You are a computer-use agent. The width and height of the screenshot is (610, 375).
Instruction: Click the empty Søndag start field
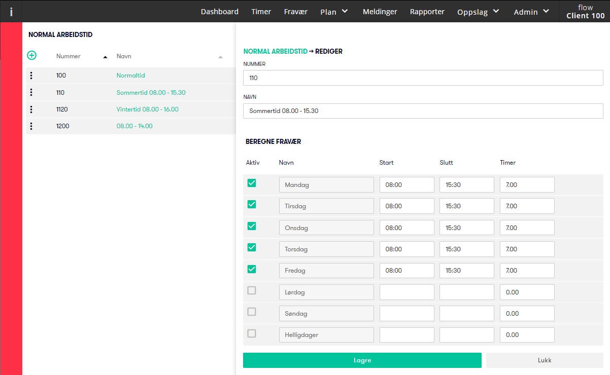407,313
